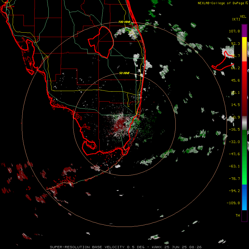The height and width of the screenshot is (249, 249).
Task: Select the -94.2 value on the velocity scale
Action: pyautogui.click(x=234, y=191)
